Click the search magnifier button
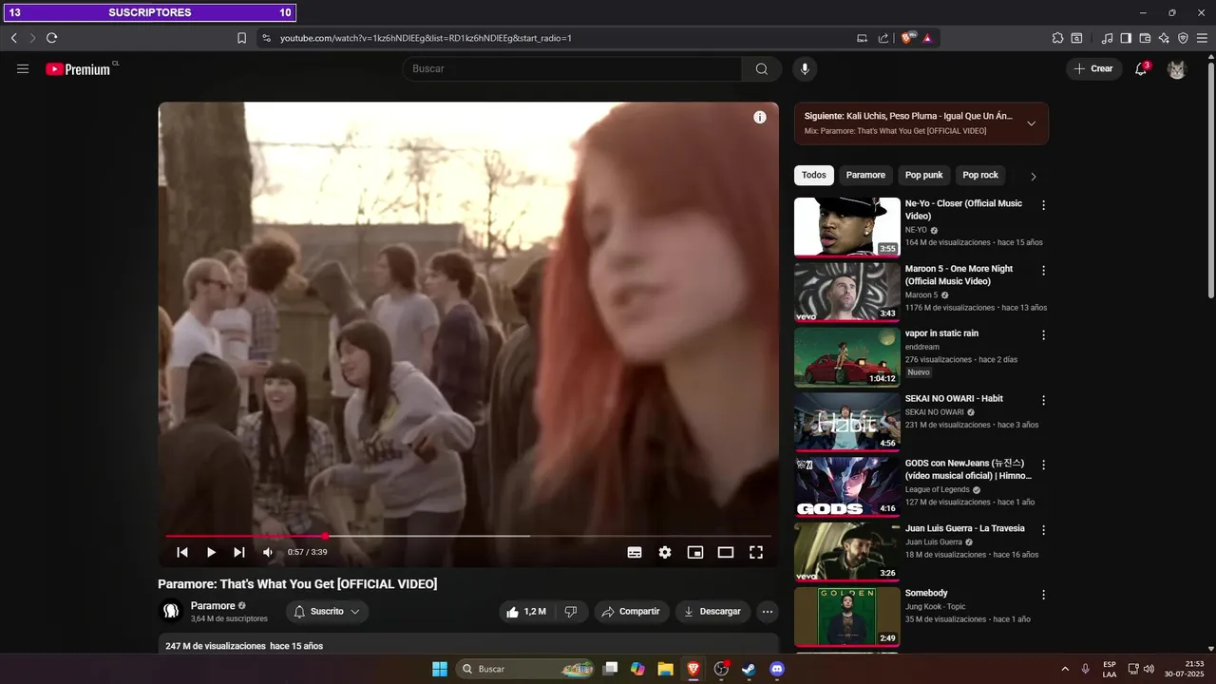The width and height of the screenshot is (1216, 684). pos(762,68)
